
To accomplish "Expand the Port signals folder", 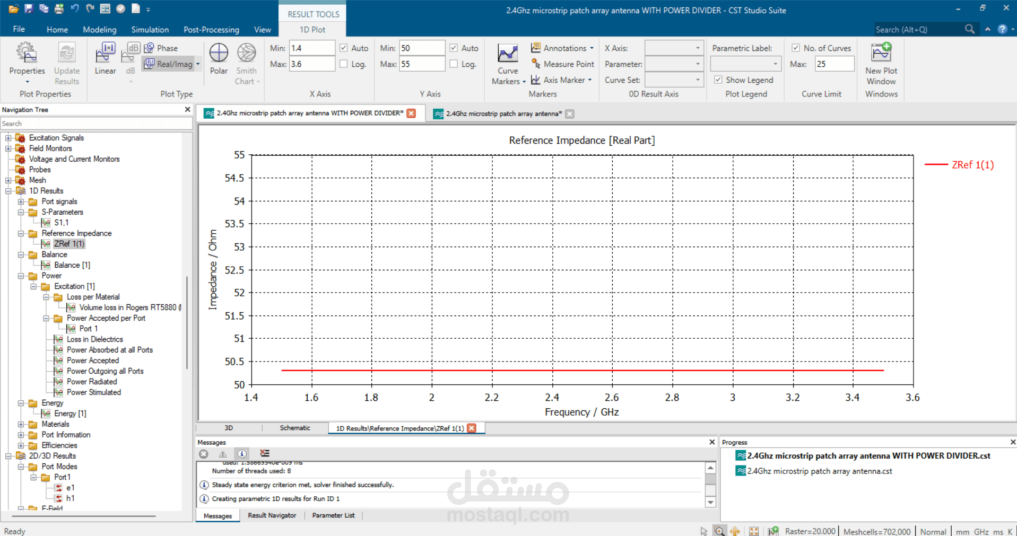I will 21,201.
